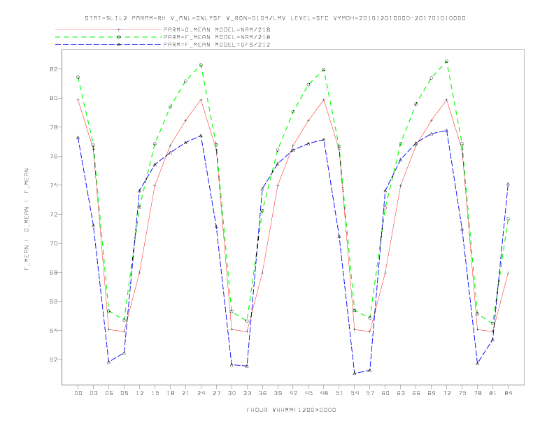The width and height of the screenshot is (554, 428).
Task: Click x-axis forecast hour label 33
Action: tap(247, 393)
